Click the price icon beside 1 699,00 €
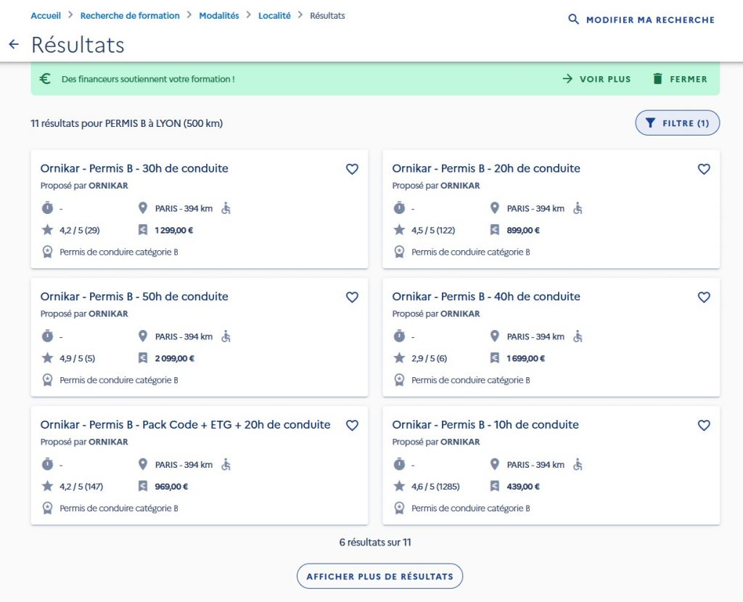 click(x=495, y=358)
